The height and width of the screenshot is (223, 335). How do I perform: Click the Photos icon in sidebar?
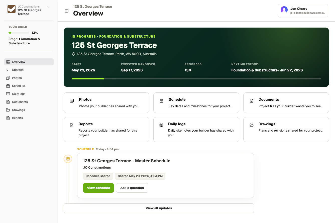click(x=8, y=78)
